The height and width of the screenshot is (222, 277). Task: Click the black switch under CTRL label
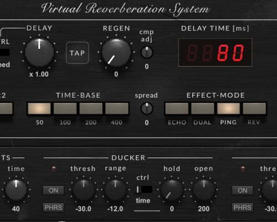(5, 52)
